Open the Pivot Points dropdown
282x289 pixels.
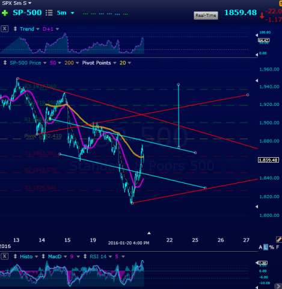[x=115, y=63]
